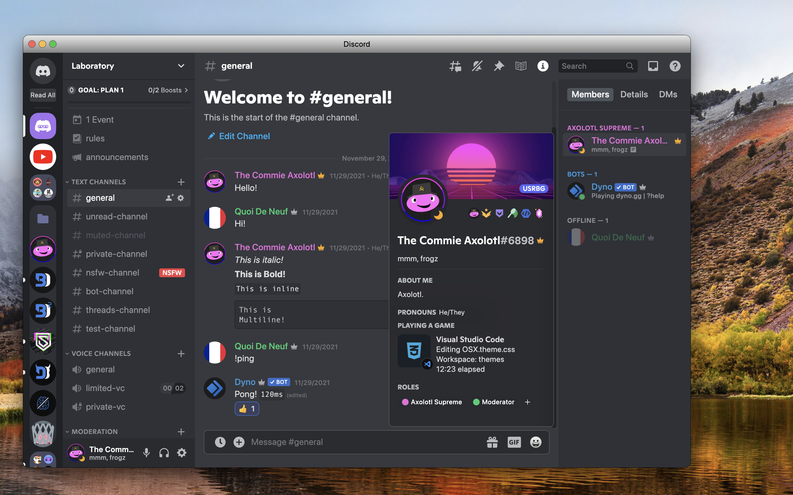Switch to the Details tab

coord(634,94)
